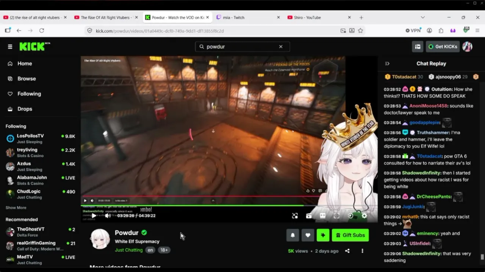485x272 pixels.
Task: Click username DrCheesePants in chat replay
Action: click(x=433, y=196)
